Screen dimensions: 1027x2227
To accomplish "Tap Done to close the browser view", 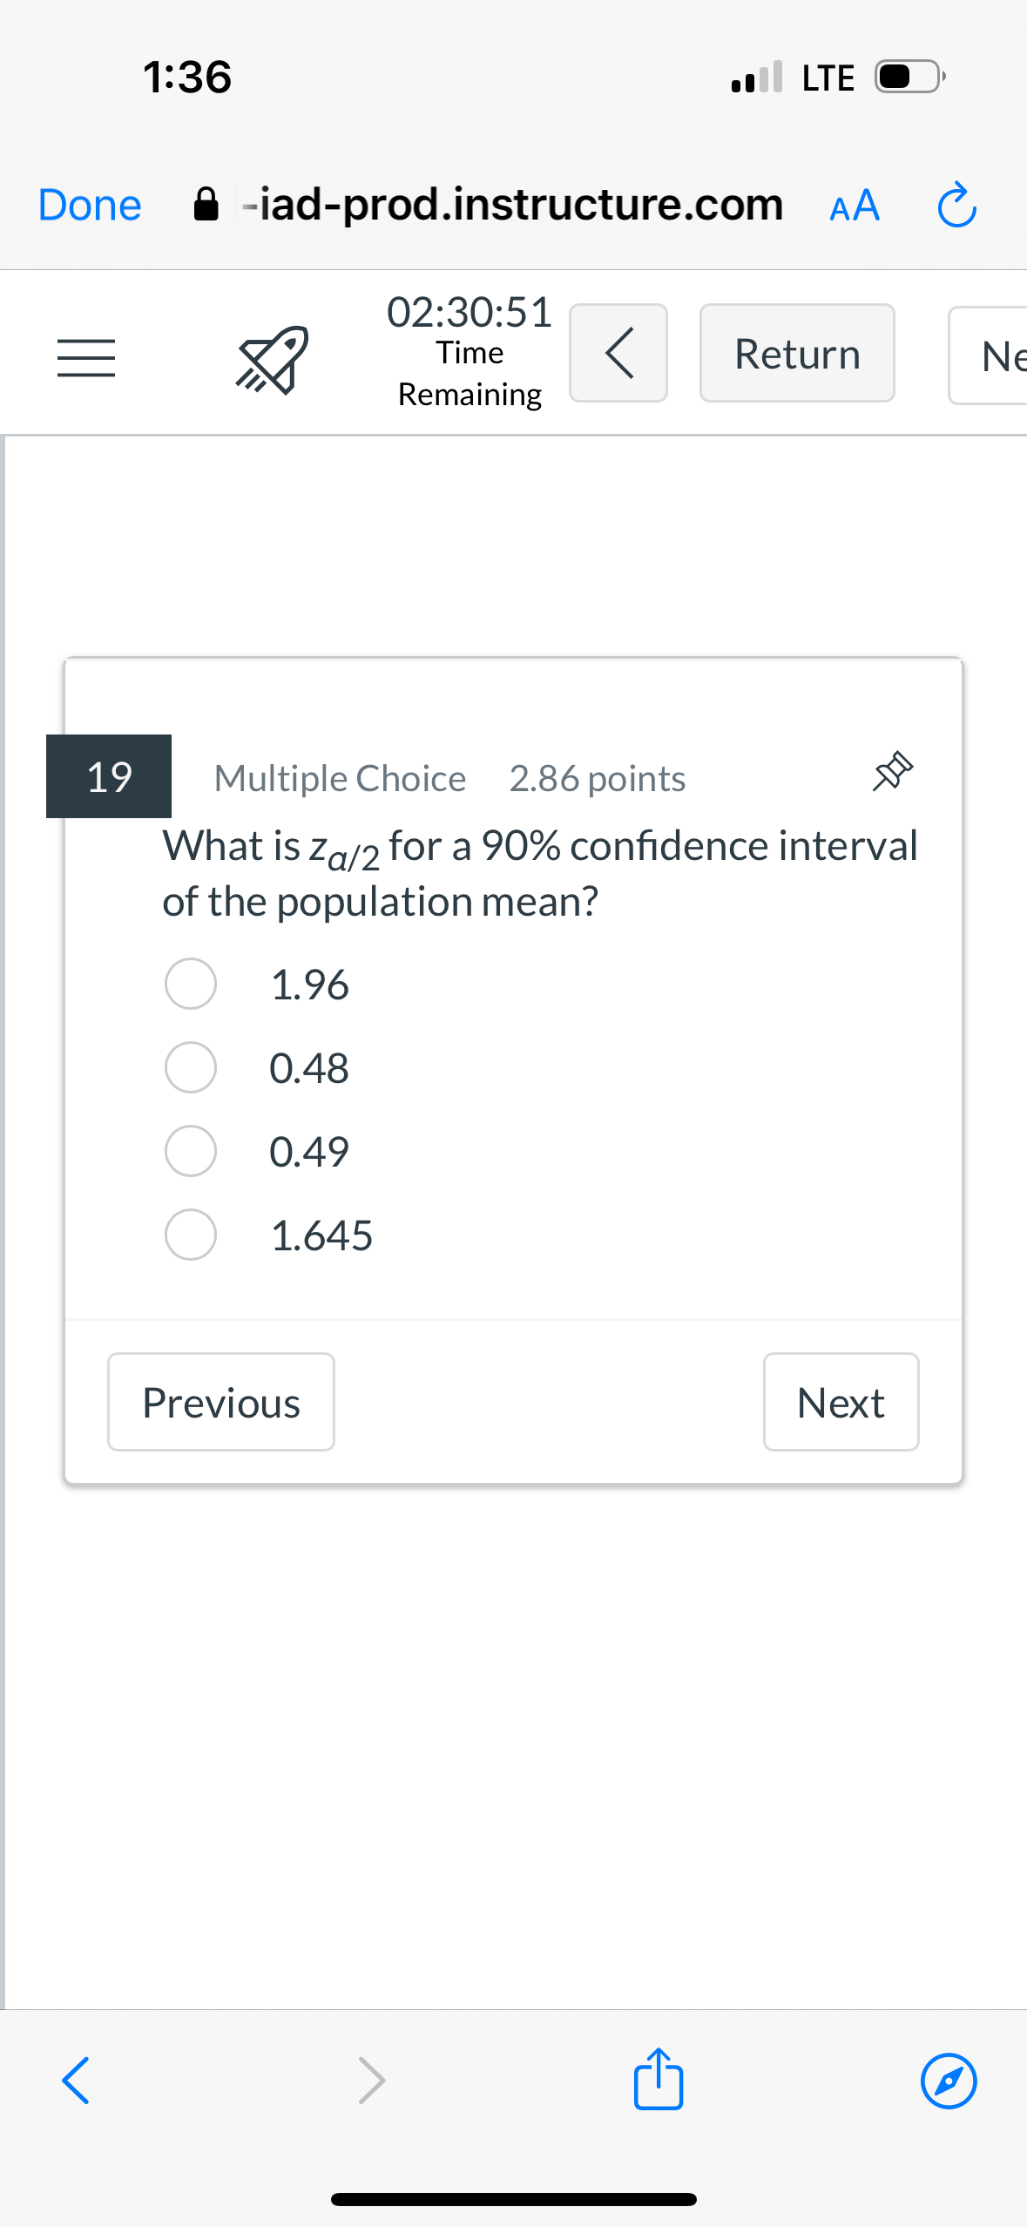I will point(89,206).
